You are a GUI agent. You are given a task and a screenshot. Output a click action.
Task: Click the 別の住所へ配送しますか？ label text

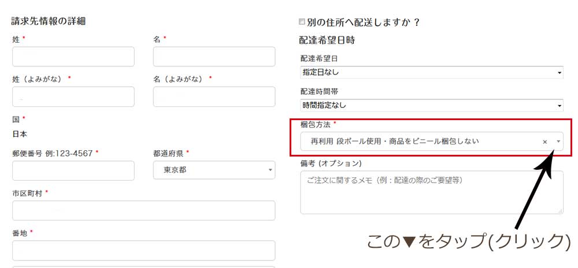click(x=364, y=23)
